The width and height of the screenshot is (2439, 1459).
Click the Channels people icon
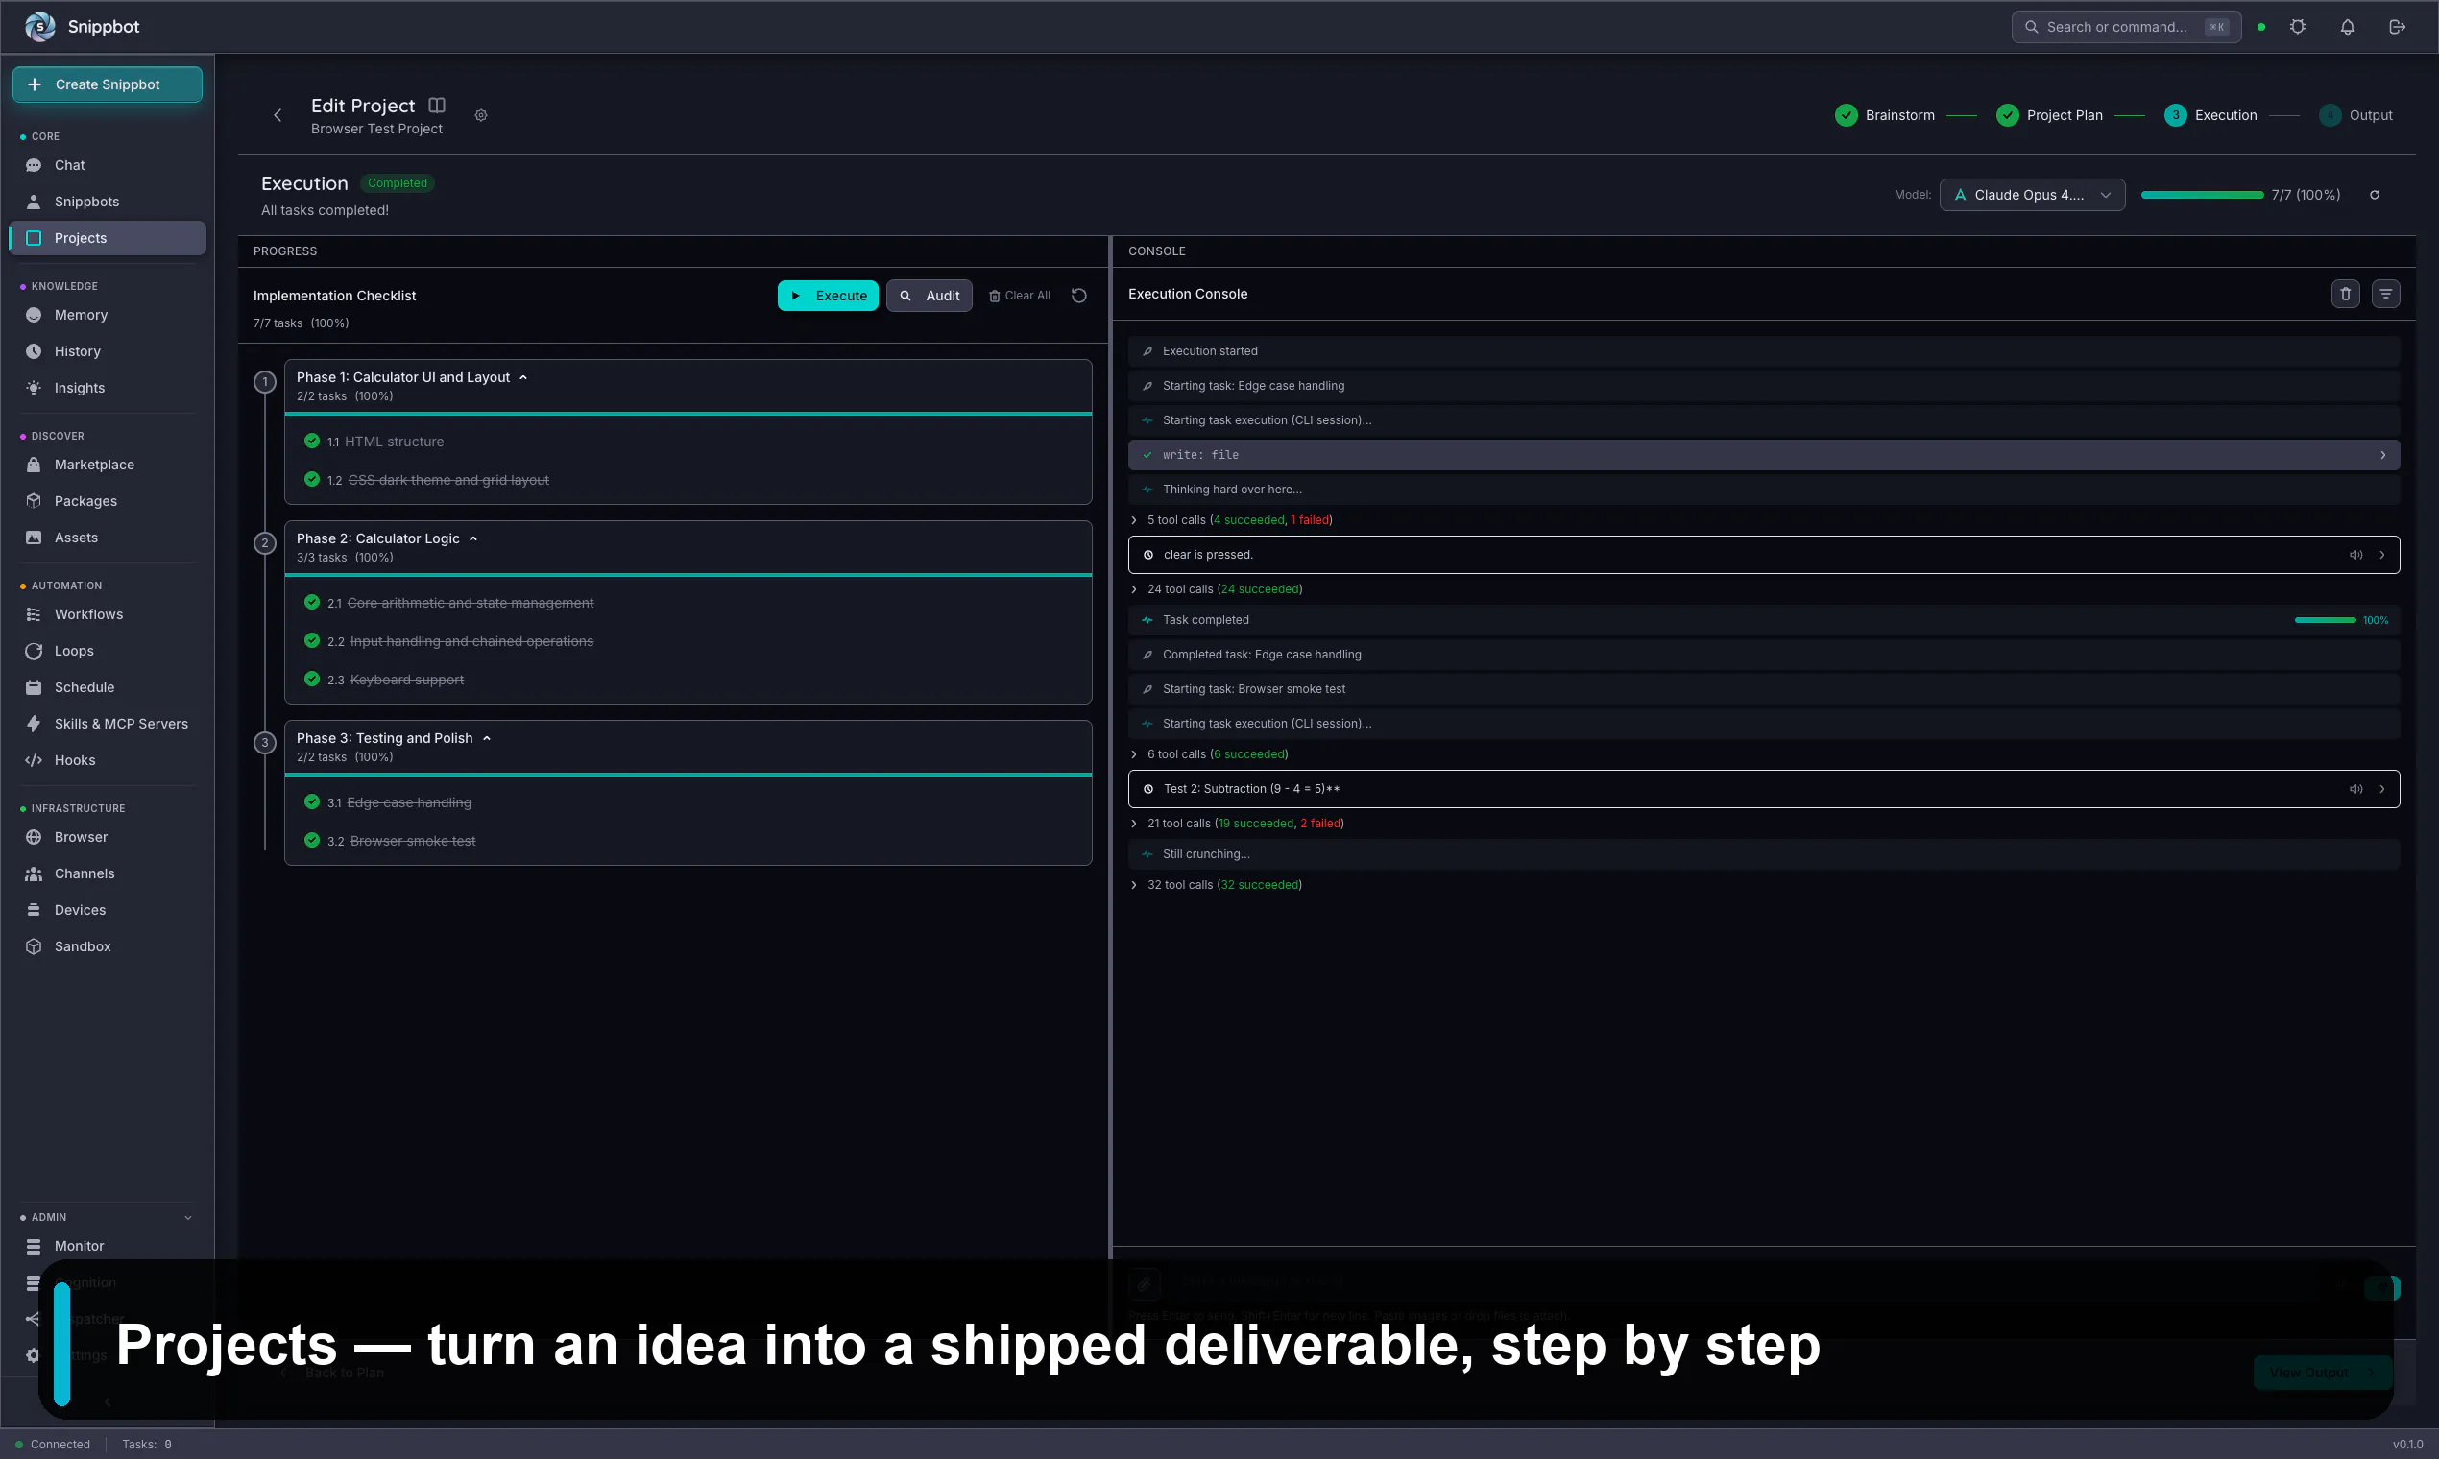(34, 873)
